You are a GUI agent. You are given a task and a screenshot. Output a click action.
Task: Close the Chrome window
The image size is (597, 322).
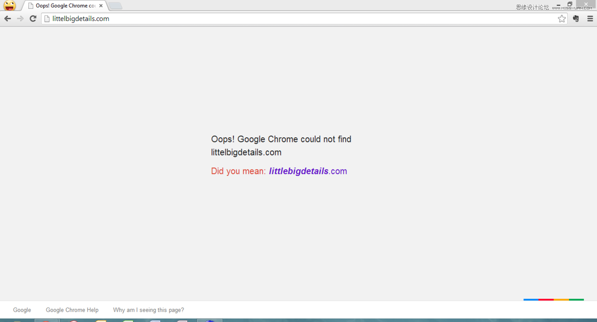click(586, 4)
